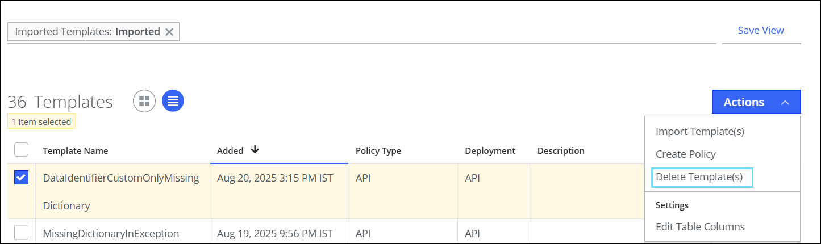Sort by Policy Type column header

tap(378, 151)
